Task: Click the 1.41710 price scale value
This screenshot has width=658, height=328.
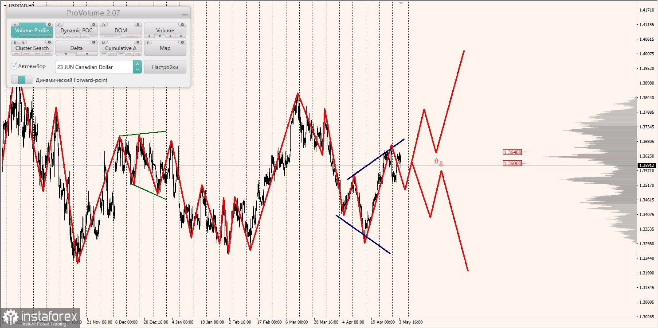Action: (x=646, y=10)
